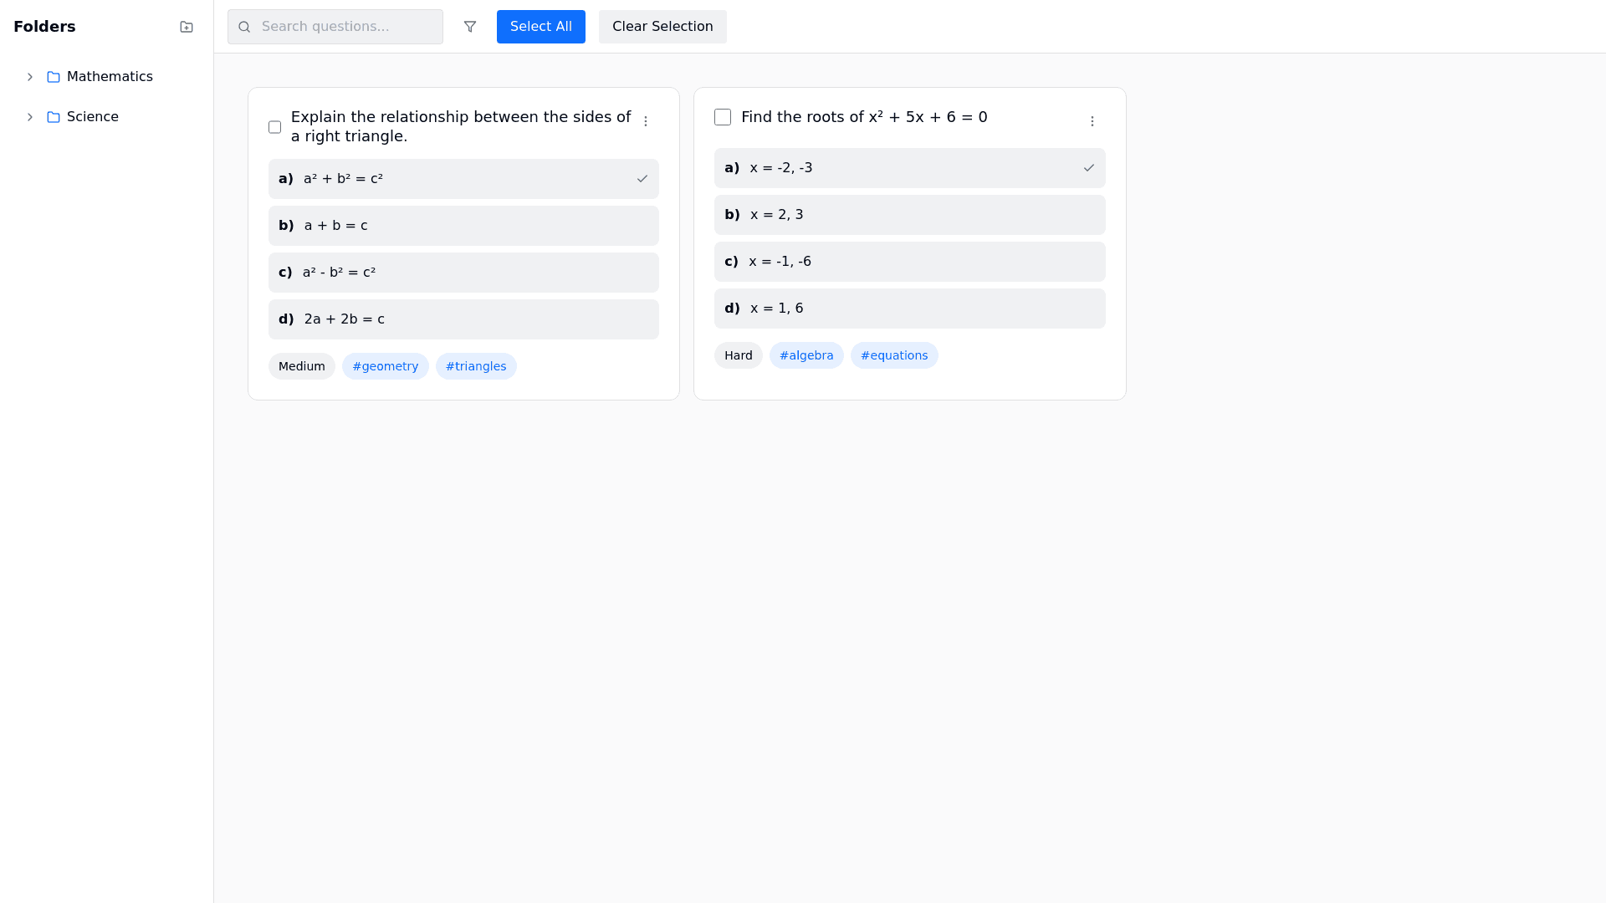Open options menu for roots question
This screenshot has height=903, width=1606.
tap(1092, 121)
